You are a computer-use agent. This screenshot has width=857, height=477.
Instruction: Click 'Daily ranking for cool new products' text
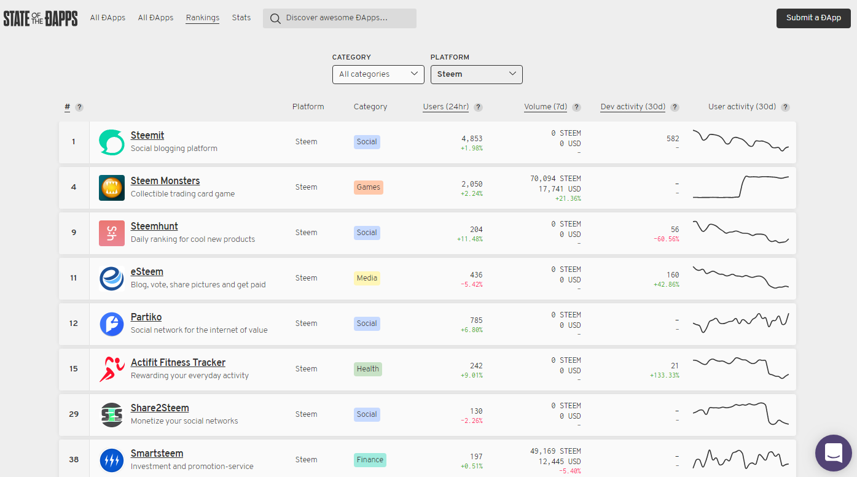point(193,239)
